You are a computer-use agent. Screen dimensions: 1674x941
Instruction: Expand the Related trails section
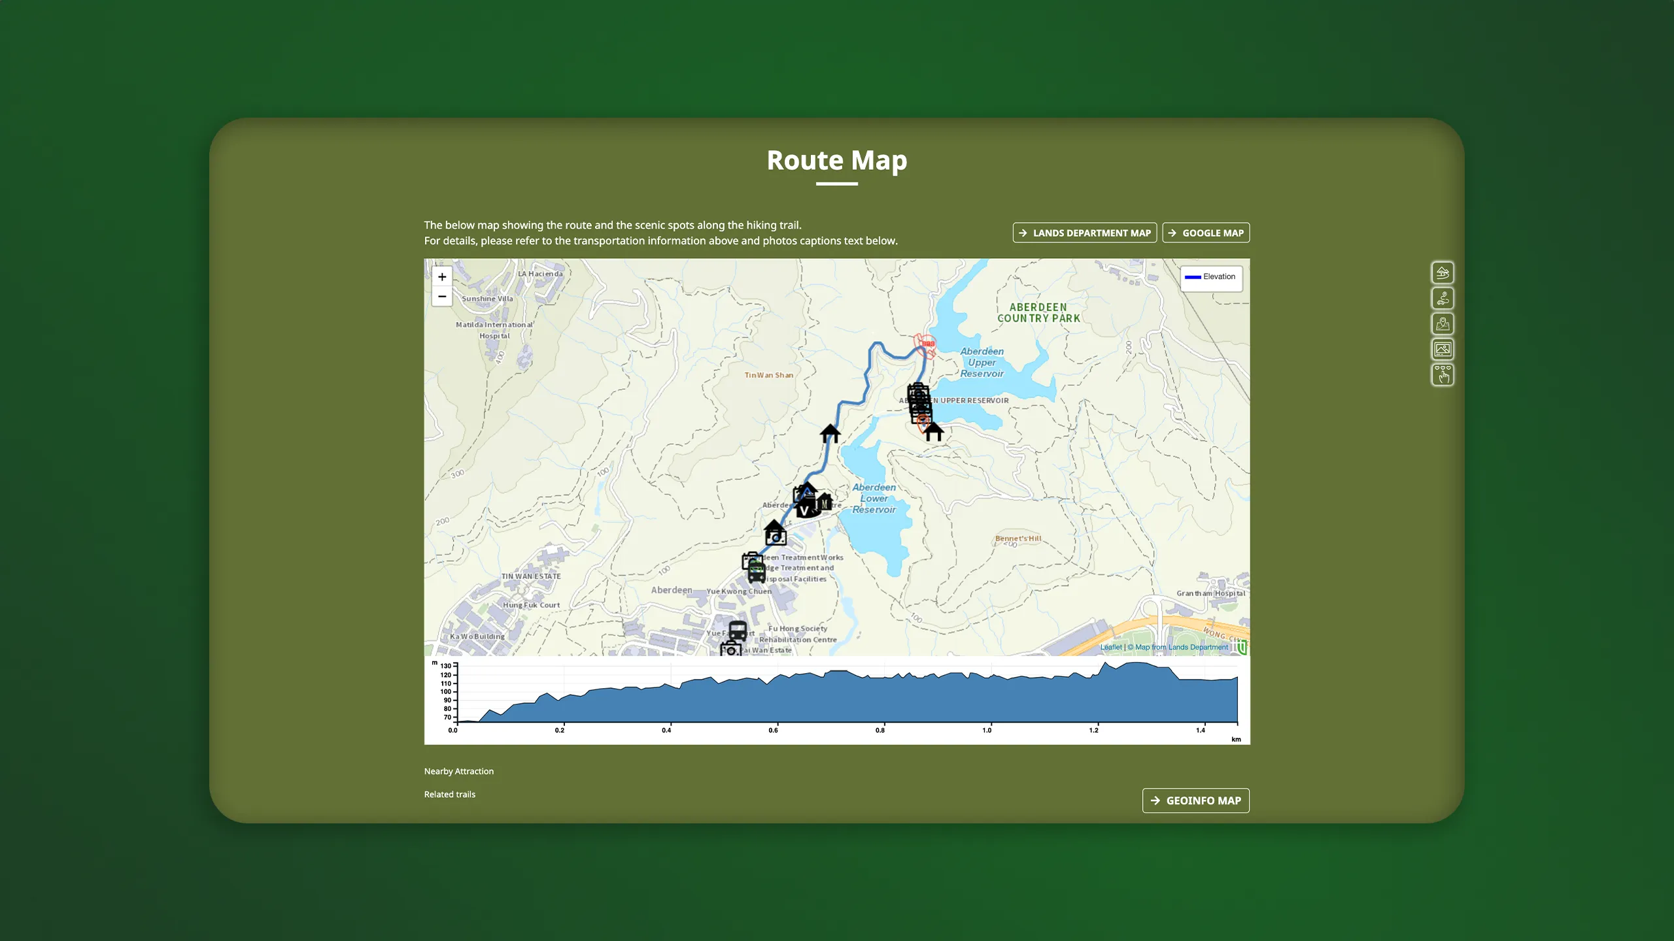coord(449,794)
